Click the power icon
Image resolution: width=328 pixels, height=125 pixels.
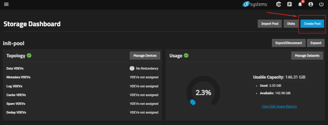click(x=321, y=4)
